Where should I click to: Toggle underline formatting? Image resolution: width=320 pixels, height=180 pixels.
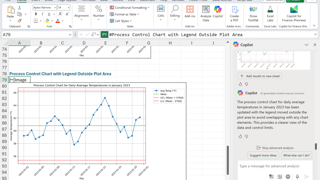[49, 14]
